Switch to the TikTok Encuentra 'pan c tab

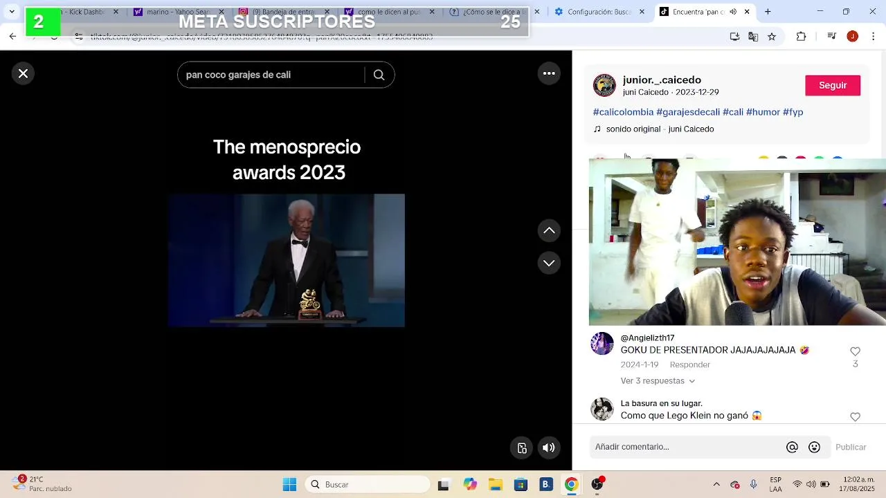703,12
